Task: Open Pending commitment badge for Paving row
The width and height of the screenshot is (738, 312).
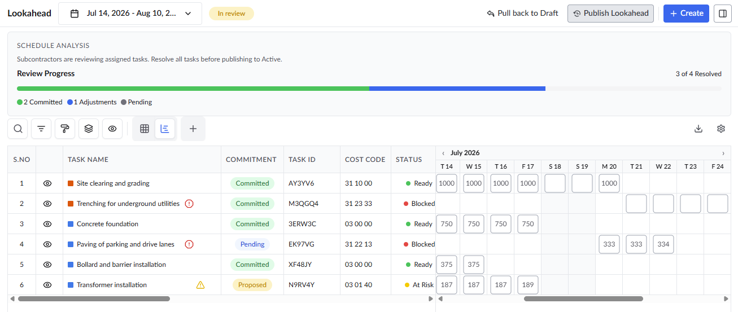Action: tap(252, 244)
